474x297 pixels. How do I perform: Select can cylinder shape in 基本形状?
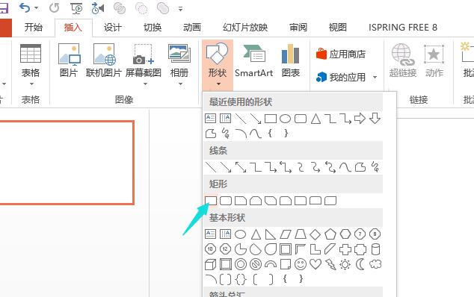coord(375,249)
